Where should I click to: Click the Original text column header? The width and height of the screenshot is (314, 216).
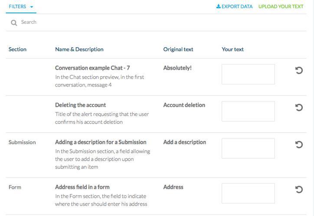(178, 49)
